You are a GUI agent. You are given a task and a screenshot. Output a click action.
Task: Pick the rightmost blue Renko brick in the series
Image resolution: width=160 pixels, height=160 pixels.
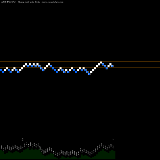pos(112,66)
